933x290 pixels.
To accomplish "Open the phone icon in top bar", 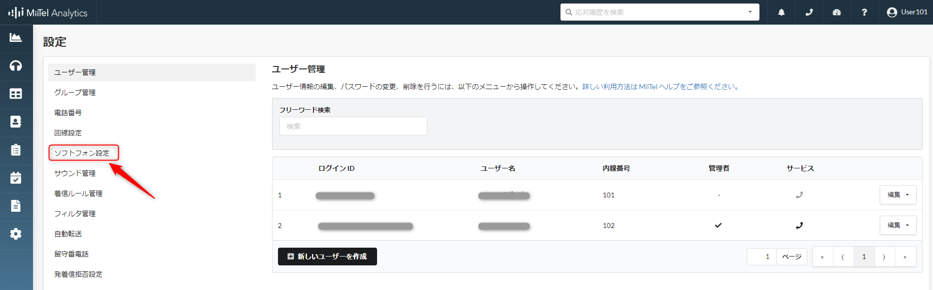I will pos(809,12).
